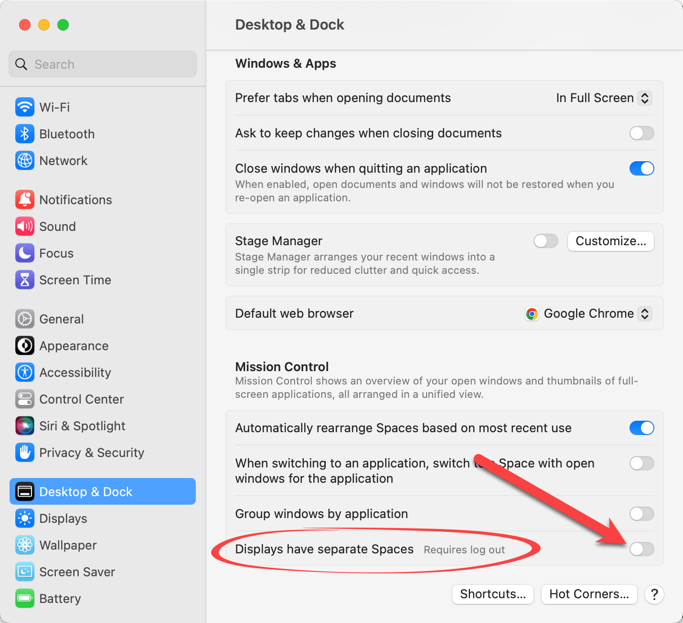683x623 pixels.
Task: Turn on Stage Manager switch
Action: click(545, 241)
